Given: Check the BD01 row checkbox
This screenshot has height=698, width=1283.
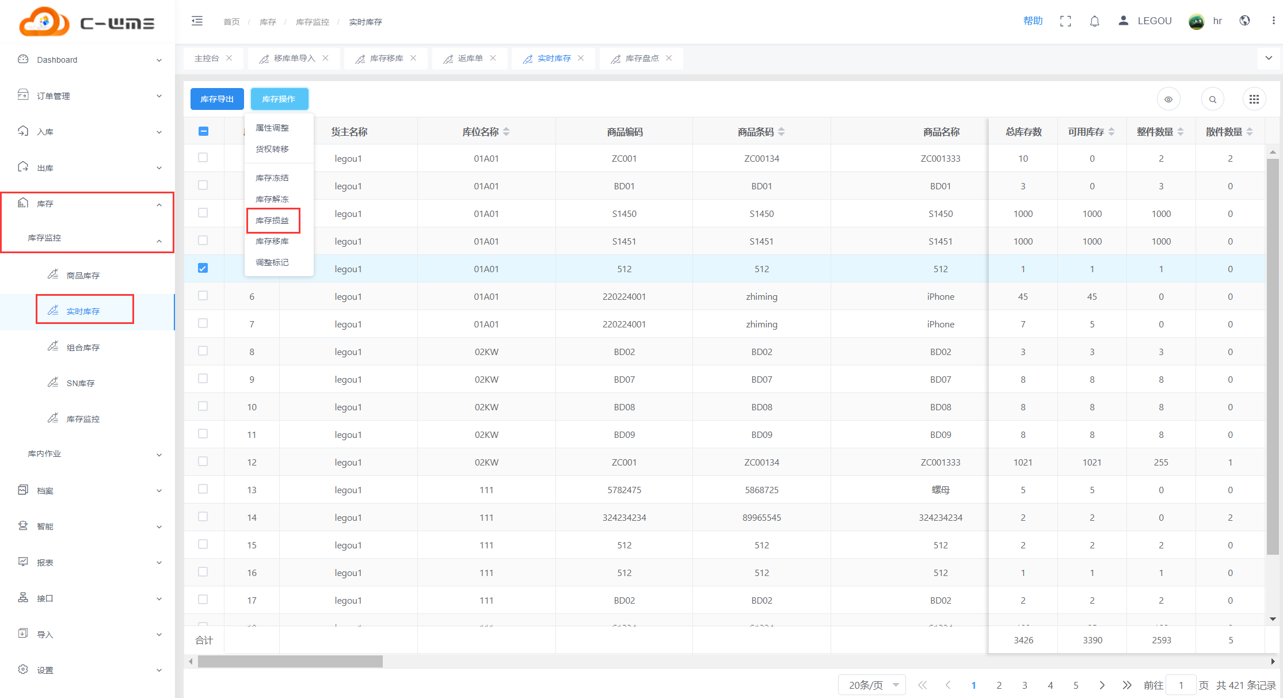Looking at the screenshot, I should tap(203, 185).
